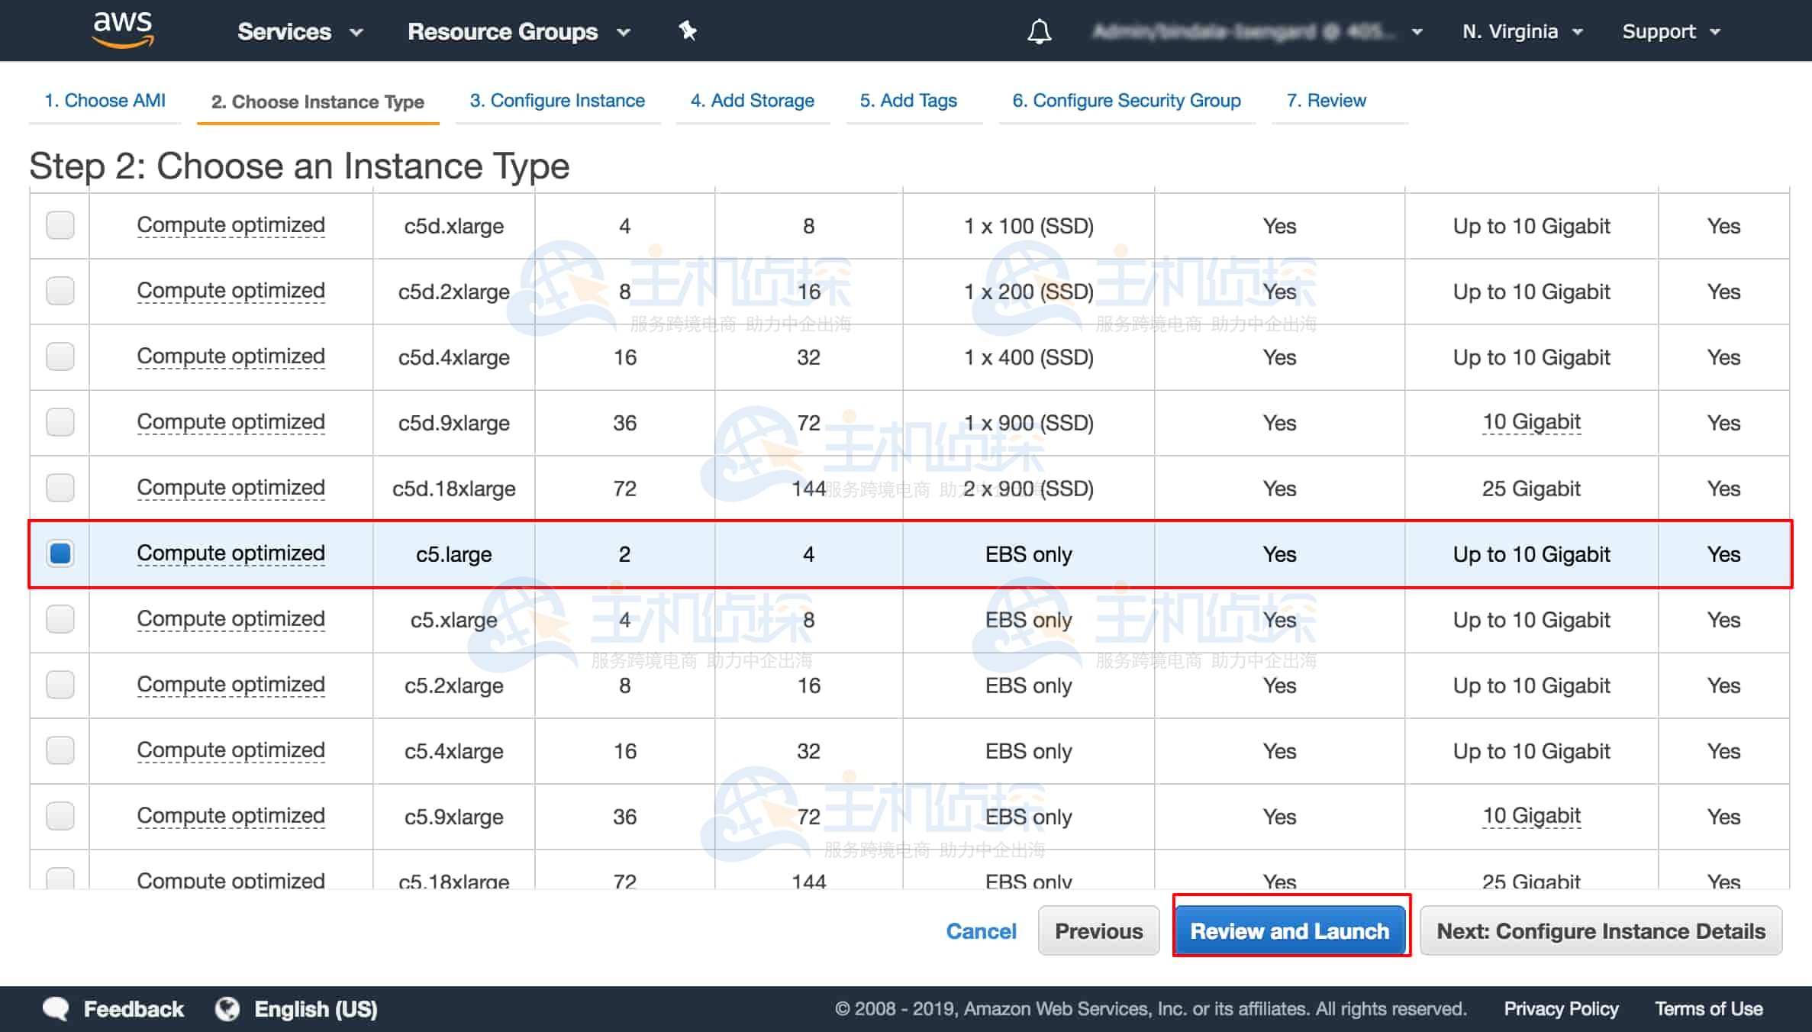Screen dimensions: 1812x1032
Task: Open the Resource Groups dropdown
Action: coord(518,31)
